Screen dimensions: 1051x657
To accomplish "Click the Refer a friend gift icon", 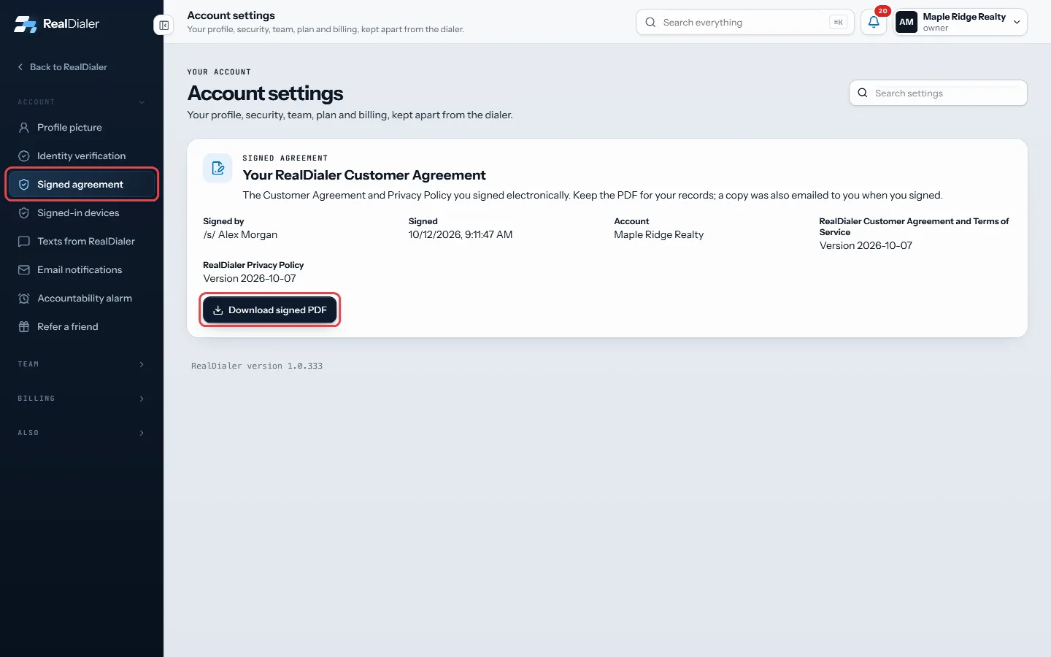I will (x=24, y=327).
